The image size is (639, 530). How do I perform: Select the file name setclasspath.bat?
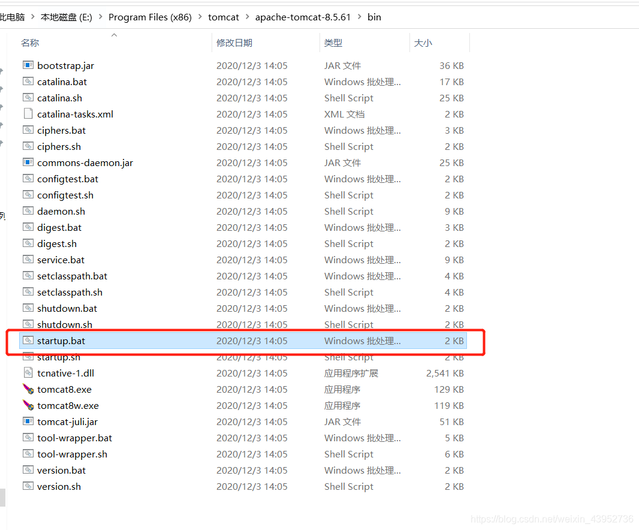pyautogui.click(x=72, y=276)
